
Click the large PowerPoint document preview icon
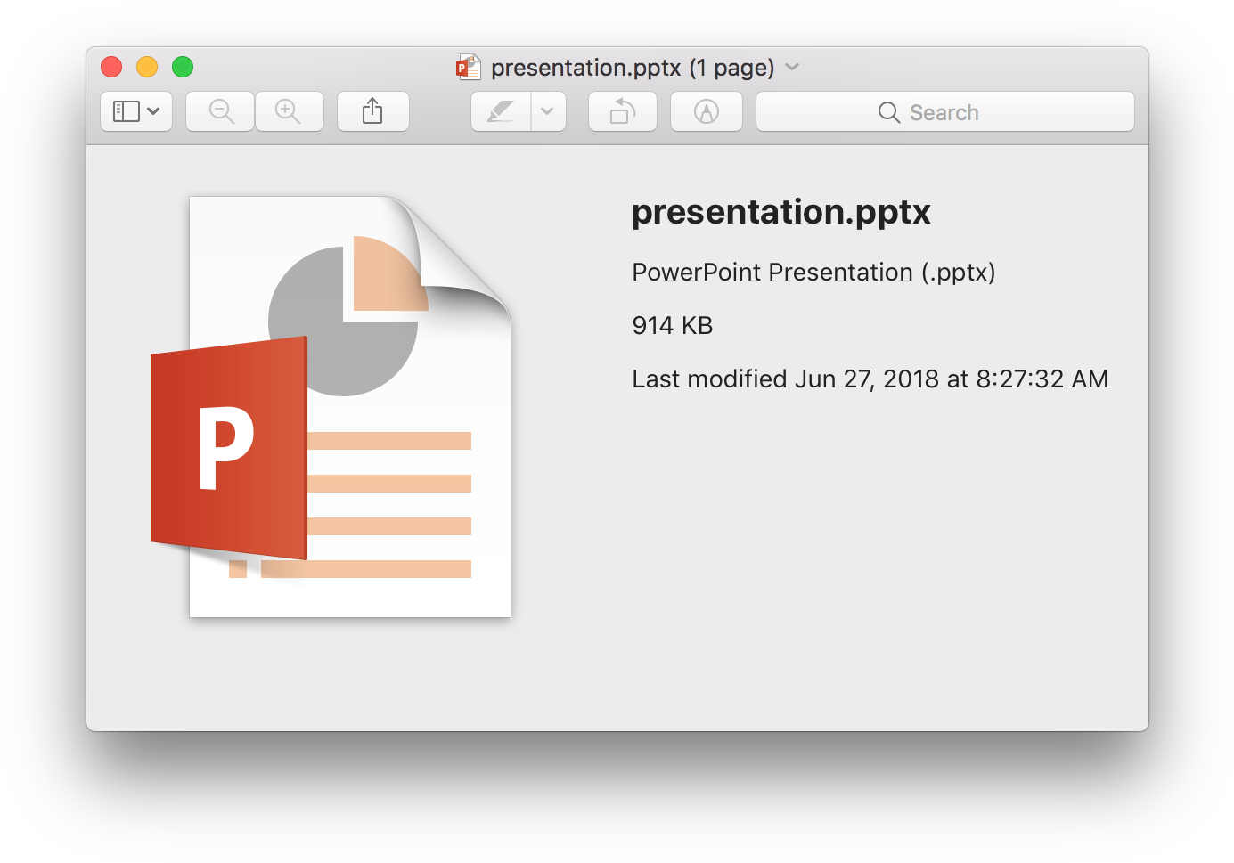[331, 406]
